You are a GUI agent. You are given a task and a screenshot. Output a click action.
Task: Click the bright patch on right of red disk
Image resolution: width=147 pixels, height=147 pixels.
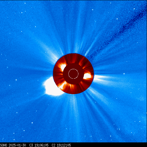(x=87, y=76)
